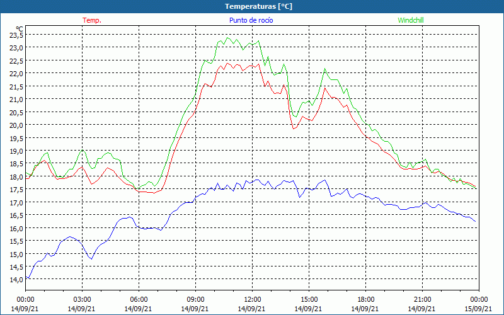Click the 20,5 y-axis value

point(16,112)
